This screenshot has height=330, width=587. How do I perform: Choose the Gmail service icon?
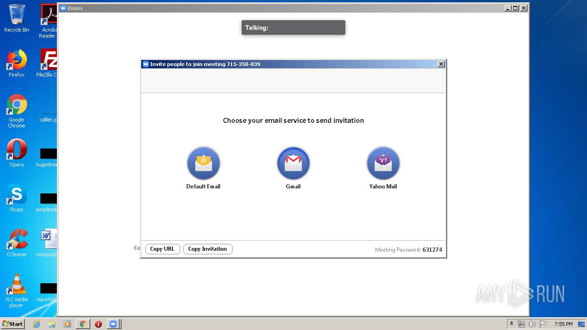(x=293, y=163)
